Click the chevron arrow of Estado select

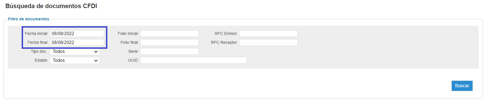[96, 61]
